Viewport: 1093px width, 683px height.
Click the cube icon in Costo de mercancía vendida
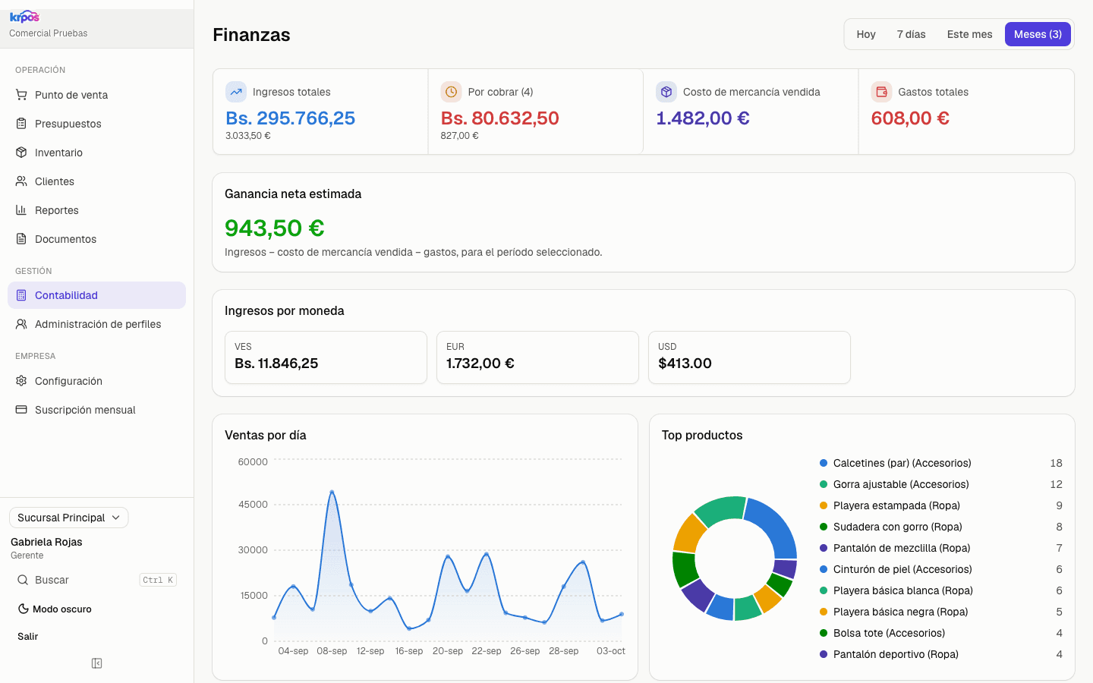[666, 92]
